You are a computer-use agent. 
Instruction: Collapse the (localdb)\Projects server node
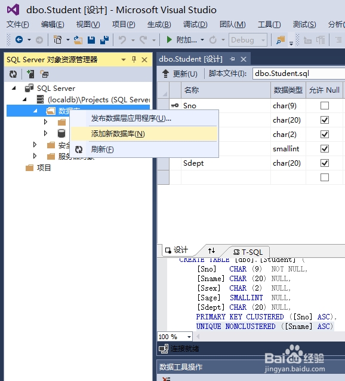coord(24,99)
